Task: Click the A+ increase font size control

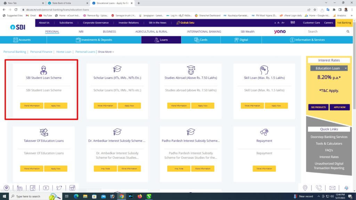Action: tap(283, 23)
